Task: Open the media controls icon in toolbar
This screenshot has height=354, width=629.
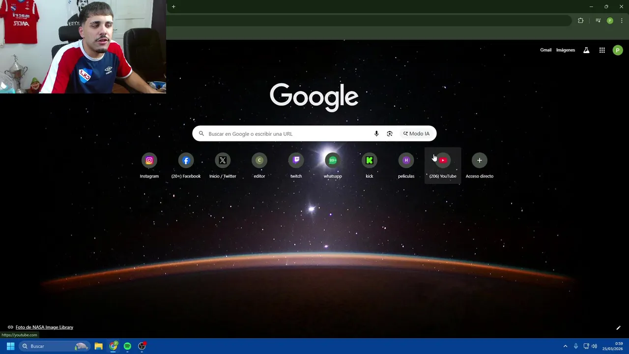Action: (598, 21)
